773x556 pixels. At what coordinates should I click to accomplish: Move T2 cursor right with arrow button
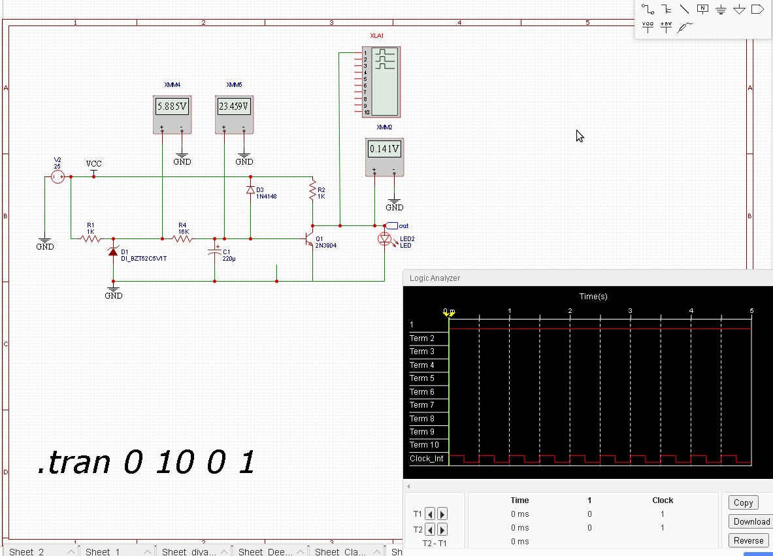(442, 529)
